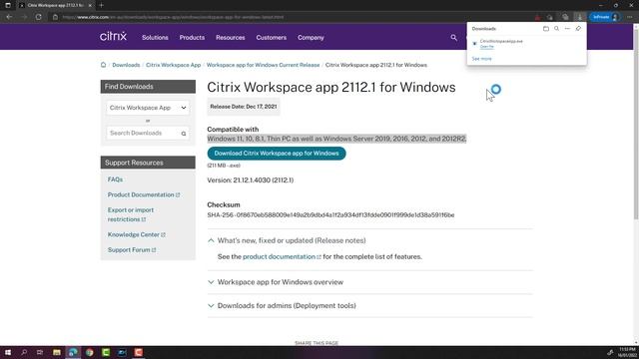The image size is (639, 359).
Task: Focus the Search Downloads field
Action: [148, 133]
